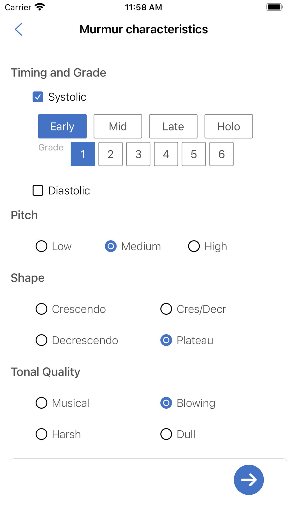Image resolution: width=287 pixels, height=511 pixels.
Task: Select Dull tonal quality
Action: [166, 434]
